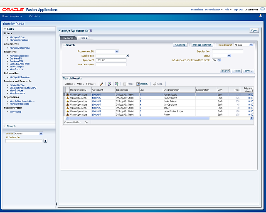Click the warning icon on the Printer row
The height and width of the screenshot is (213, 266).
coord(67,115)
